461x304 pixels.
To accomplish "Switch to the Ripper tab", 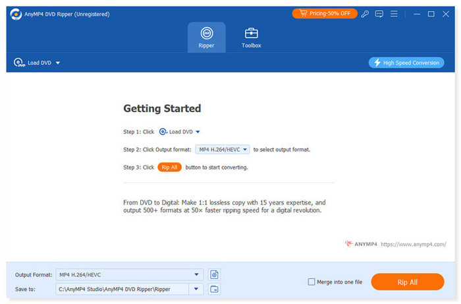I will tap(206, 38).
